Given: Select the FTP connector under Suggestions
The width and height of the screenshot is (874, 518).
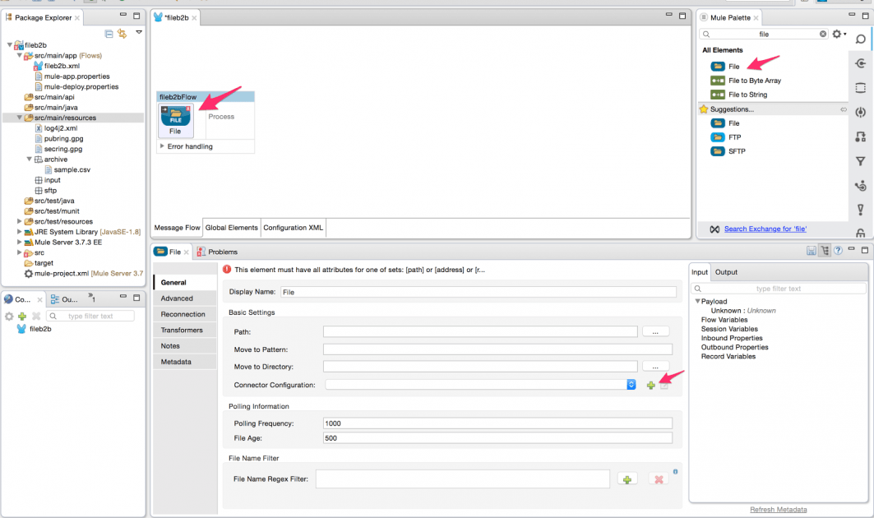Looking at the screenshot, I should (x=733, y=136).
